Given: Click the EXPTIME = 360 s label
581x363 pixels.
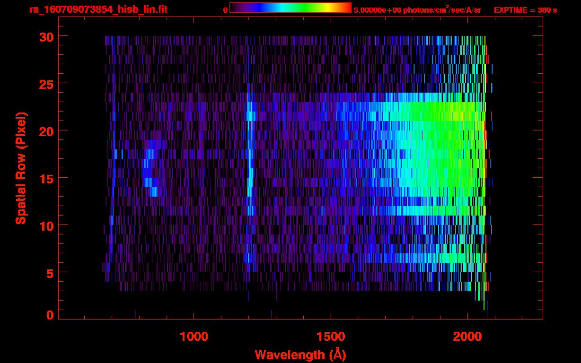Looking at the screenshot, I should click(525, 10).
